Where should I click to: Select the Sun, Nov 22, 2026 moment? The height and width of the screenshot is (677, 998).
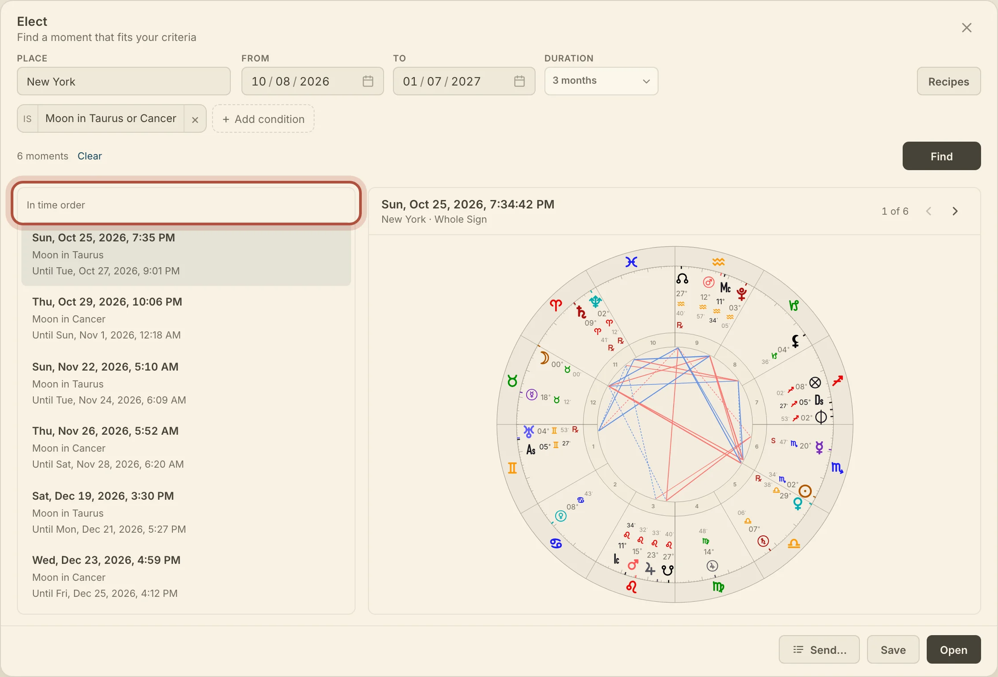coord(186,383)
